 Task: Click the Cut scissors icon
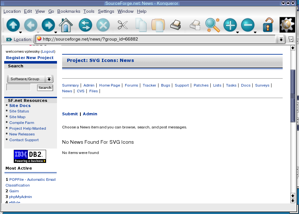(123, 25)
